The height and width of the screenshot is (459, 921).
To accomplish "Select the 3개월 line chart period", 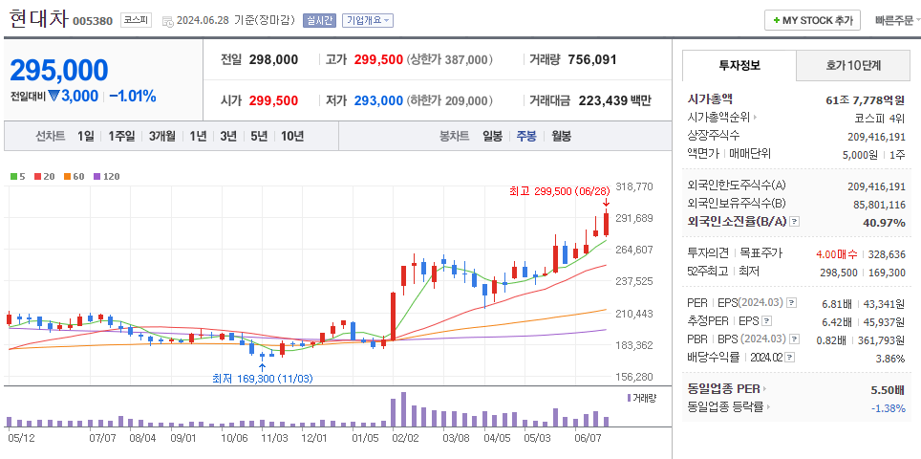I will click(x=161, y=137).
